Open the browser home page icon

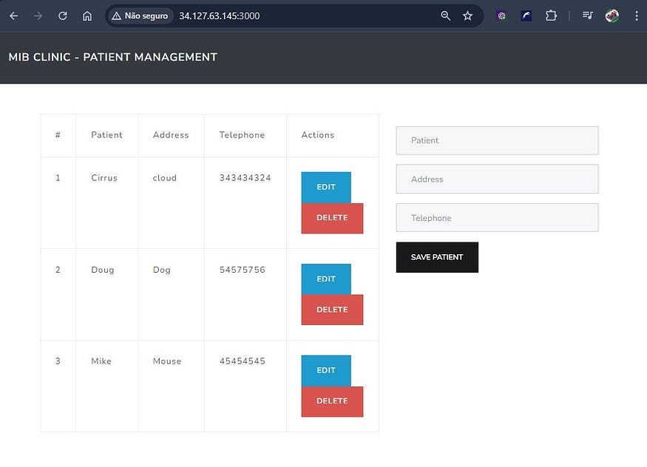tap(87, 16)
